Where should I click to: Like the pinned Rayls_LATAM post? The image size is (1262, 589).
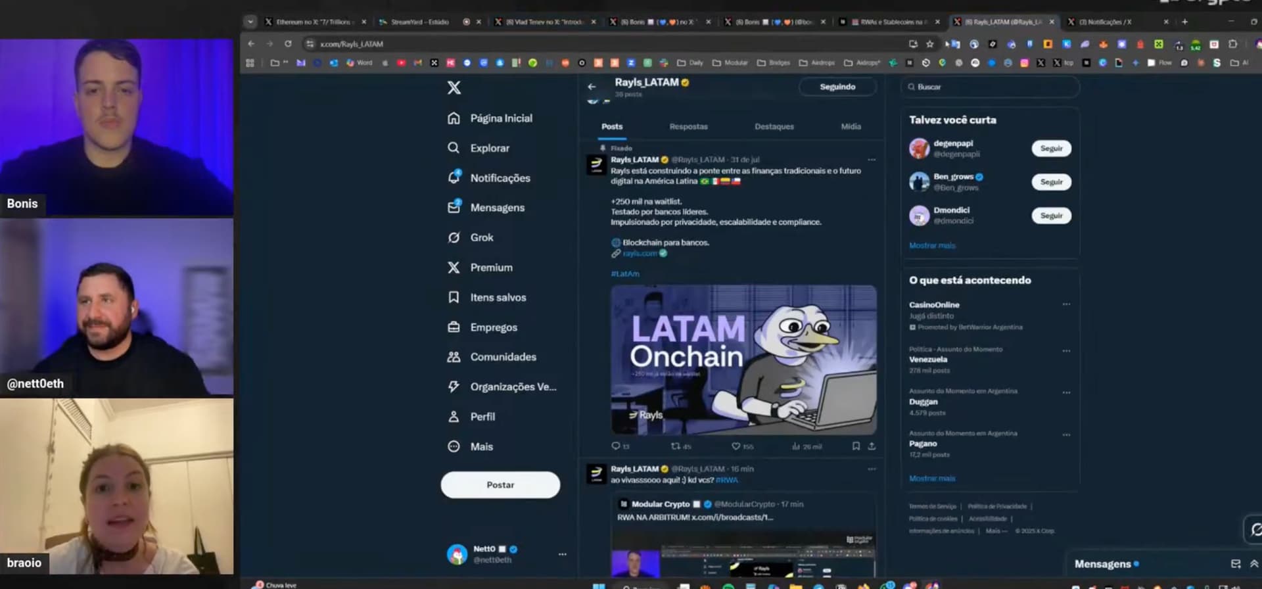pos(736,446)
